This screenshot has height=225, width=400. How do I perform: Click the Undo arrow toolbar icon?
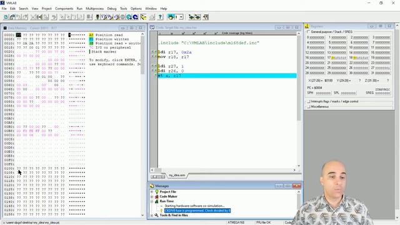click(54, 17)
